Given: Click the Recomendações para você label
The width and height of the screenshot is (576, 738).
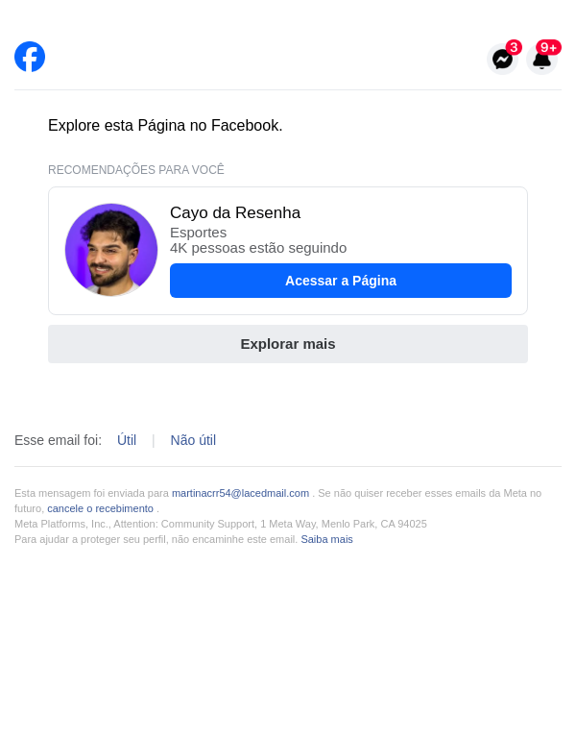Looking at the screenshot, I should (136, 170).
